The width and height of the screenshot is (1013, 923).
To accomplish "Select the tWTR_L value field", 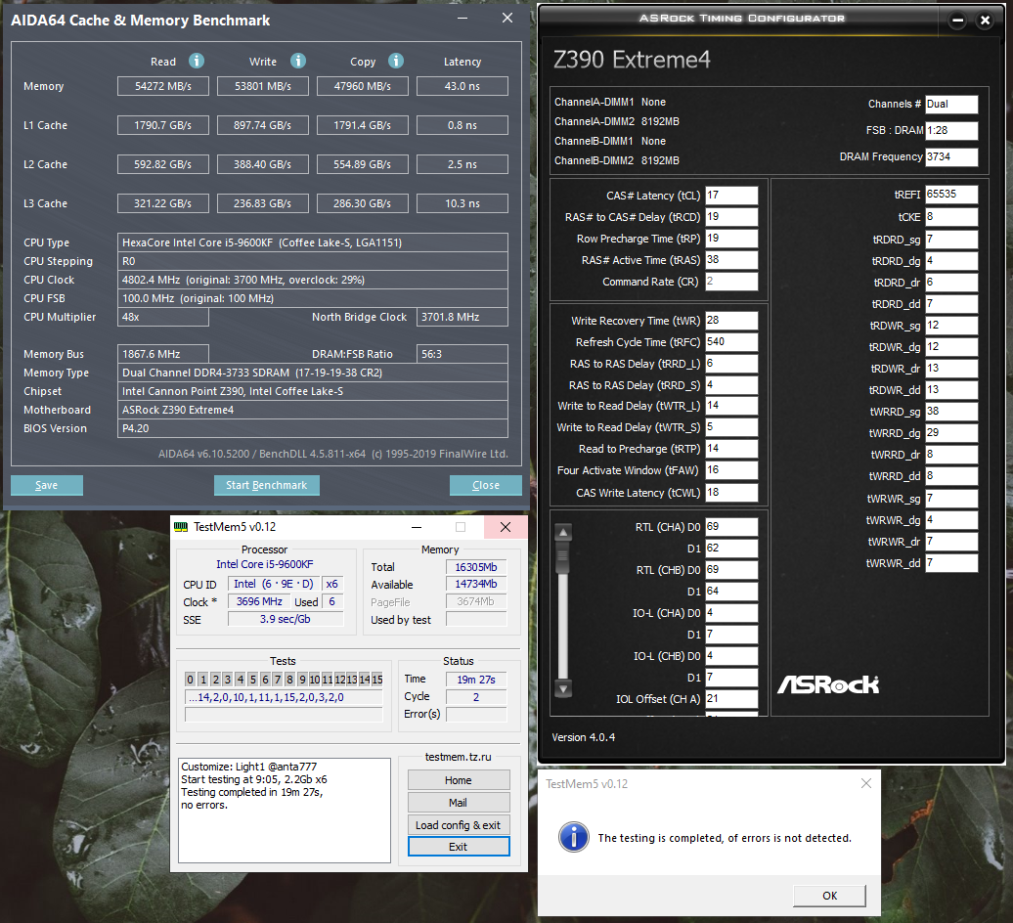I will (x=731, y=406).
